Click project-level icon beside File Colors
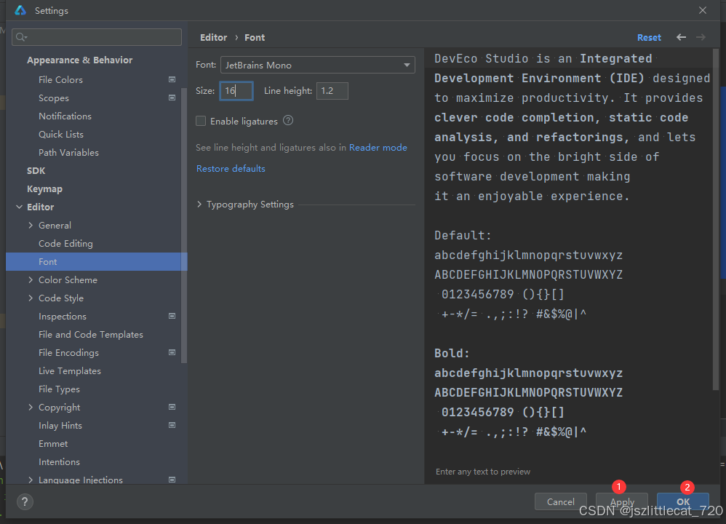726x524 pixels. tap(172, 79)
